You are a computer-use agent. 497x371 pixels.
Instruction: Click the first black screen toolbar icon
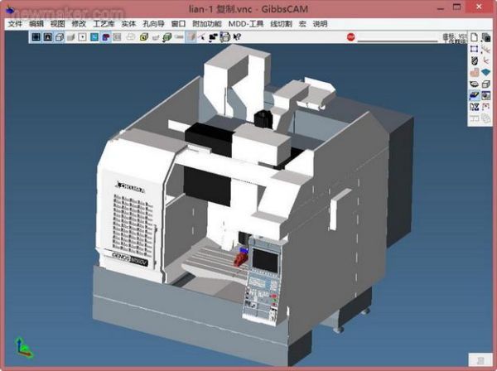36,37
